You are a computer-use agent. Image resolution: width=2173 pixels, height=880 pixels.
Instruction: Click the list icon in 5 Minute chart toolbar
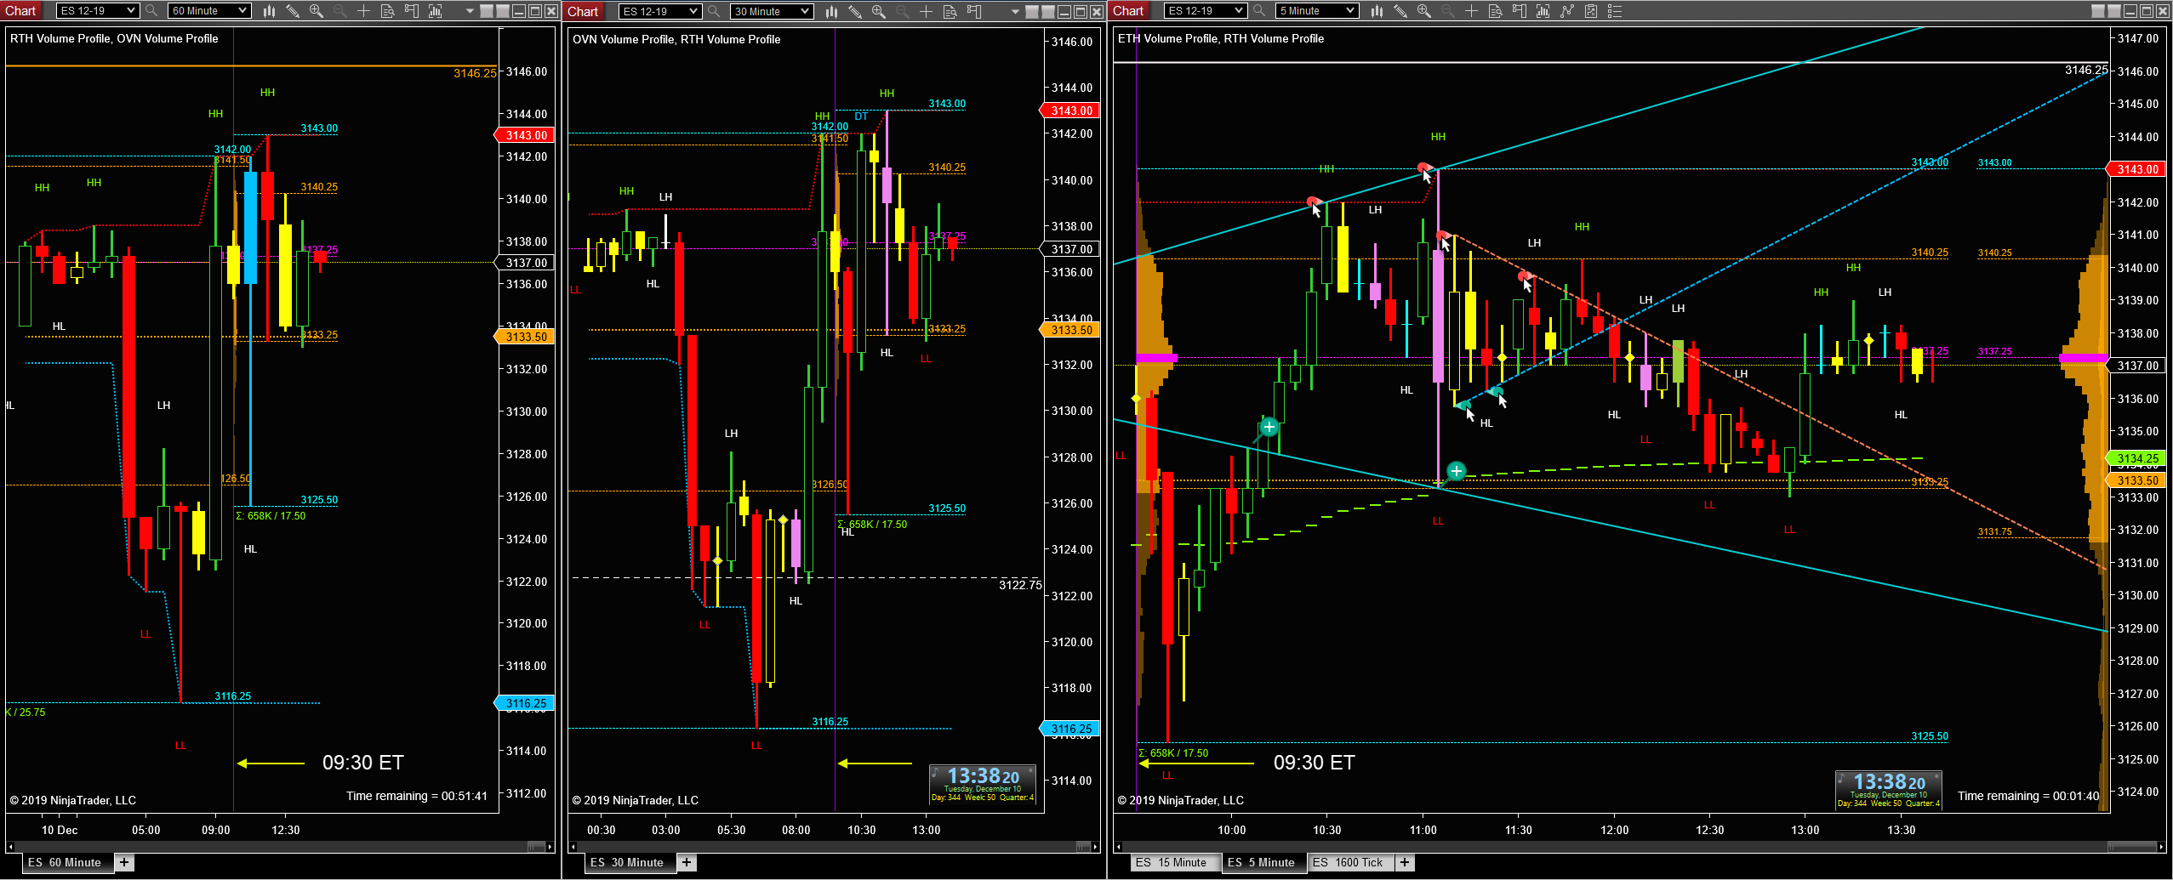1615,11
